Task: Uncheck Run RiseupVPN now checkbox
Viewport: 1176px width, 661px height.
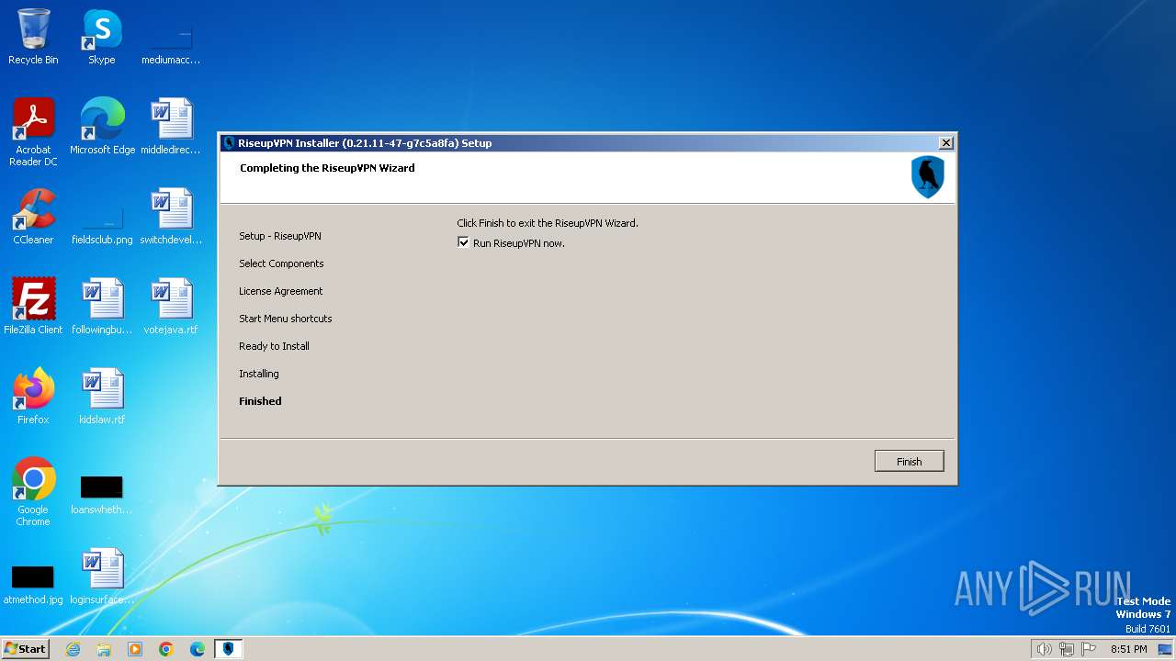Action: click(463, 242)
